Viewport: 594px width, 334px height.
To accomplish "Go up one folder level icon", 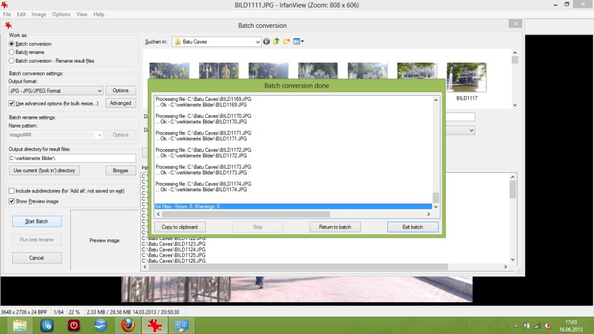I will (x=277, y=42).
